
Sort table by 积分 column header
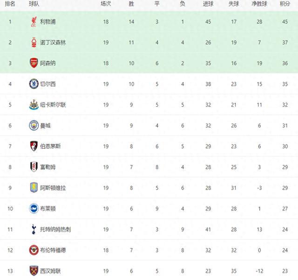tap(285, 4)
